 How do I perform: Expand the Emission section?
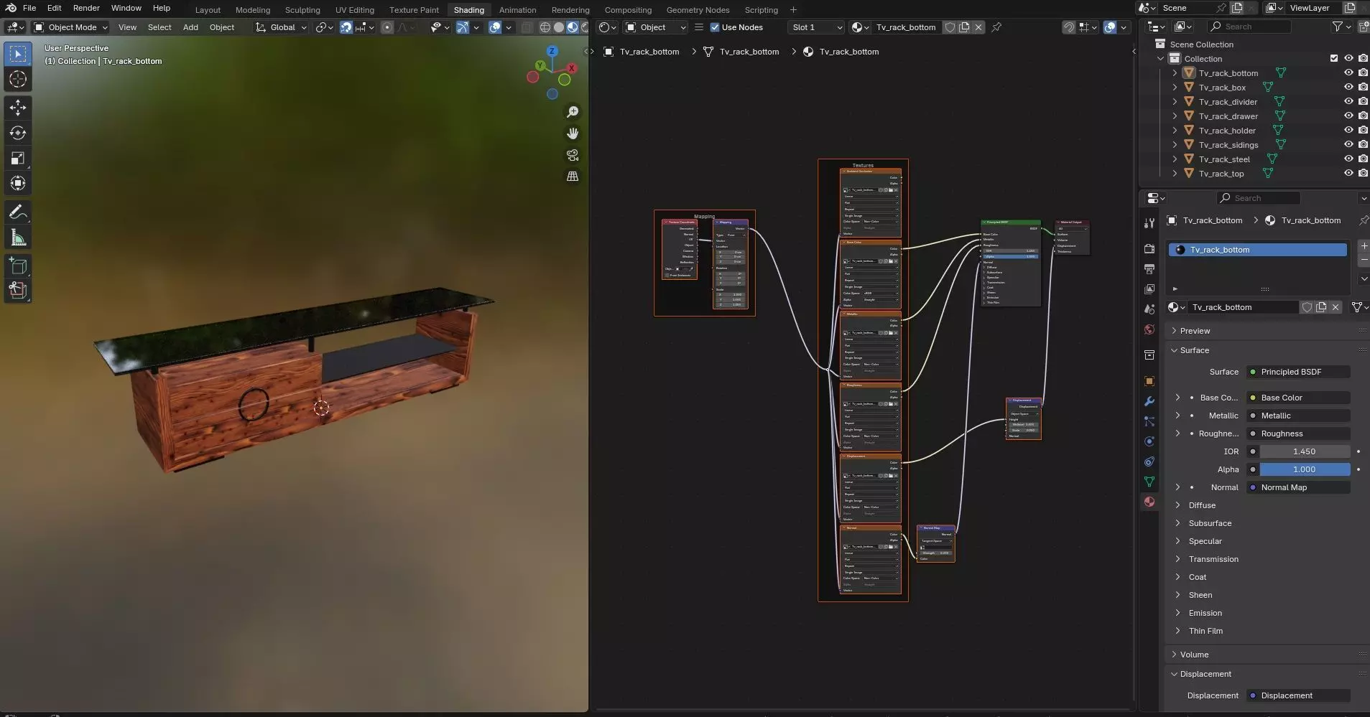pyautogui.click(x=1205, y=613)
